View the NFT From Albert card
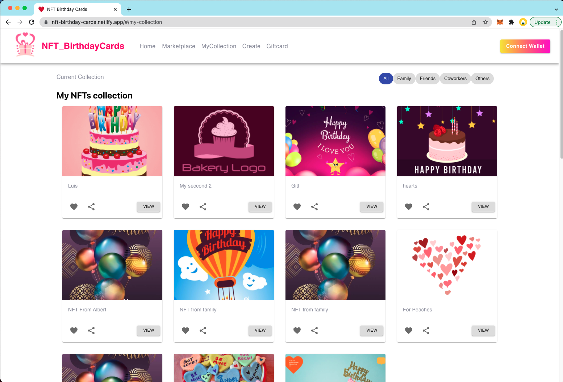 (149, 330)
